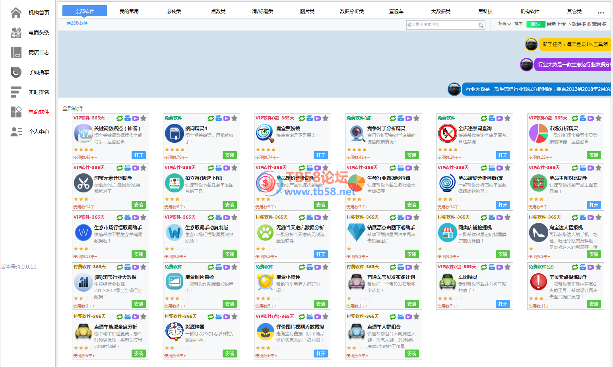This screenshot has width=613, height=367.
Task: Open 了如指掌 sidebar icon
Action: tap(16, 72)
